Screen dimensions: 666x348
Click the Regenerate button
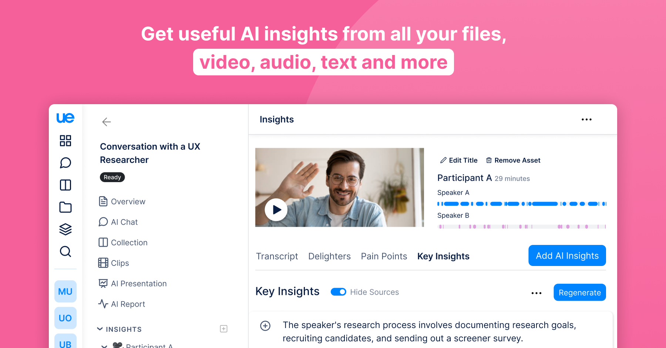pyautogui.click(x=579, y=293)
